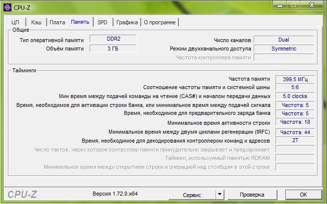The height and width of the screenshot is (204, 327).
Task: Minimize the CPU-Z window
Action: (x=280, y=5)
